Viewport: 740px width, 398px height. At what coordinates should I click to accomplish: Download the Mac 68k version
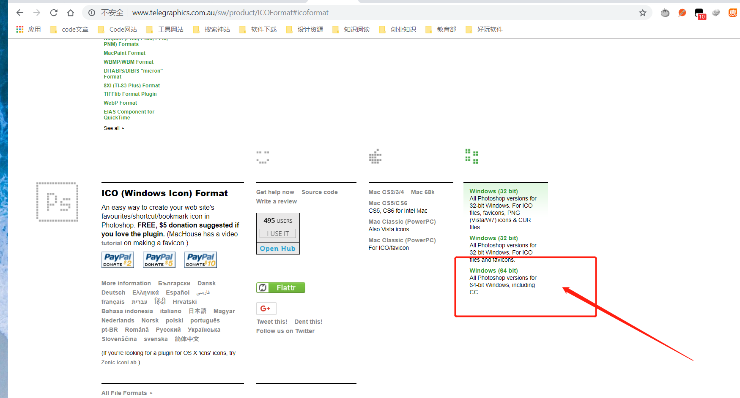tap(422, 192)
